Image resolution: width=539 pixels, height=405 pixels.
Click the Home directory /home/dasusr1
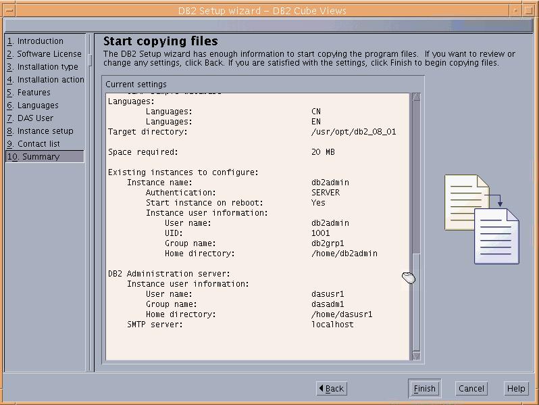(x=342, y=314)
